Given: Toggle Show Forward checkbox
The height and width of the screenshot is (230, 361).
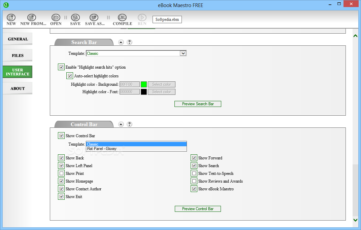Looking at the screenshot, I should click(x=194, y=158).
